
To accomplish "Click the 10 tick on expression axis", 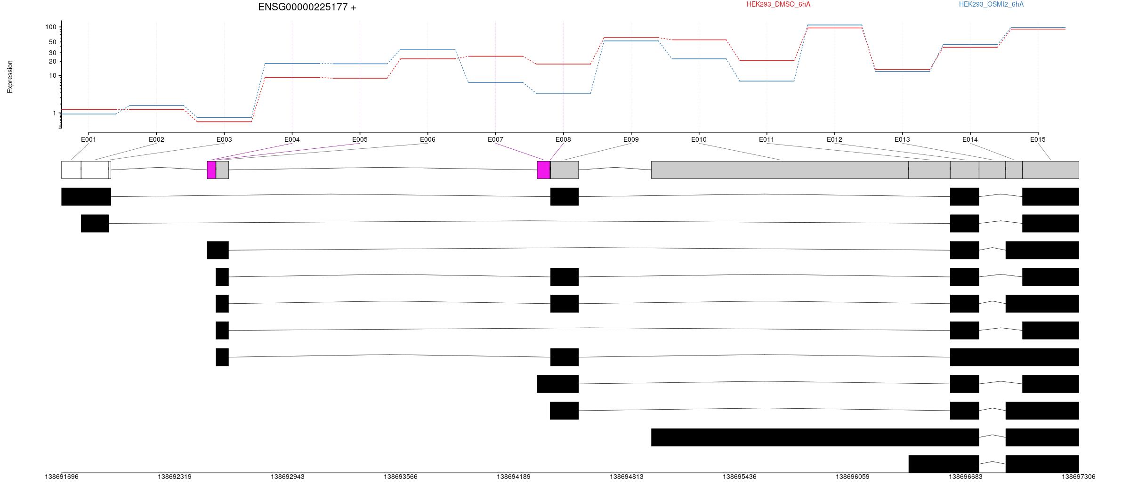I will [53, 75].
